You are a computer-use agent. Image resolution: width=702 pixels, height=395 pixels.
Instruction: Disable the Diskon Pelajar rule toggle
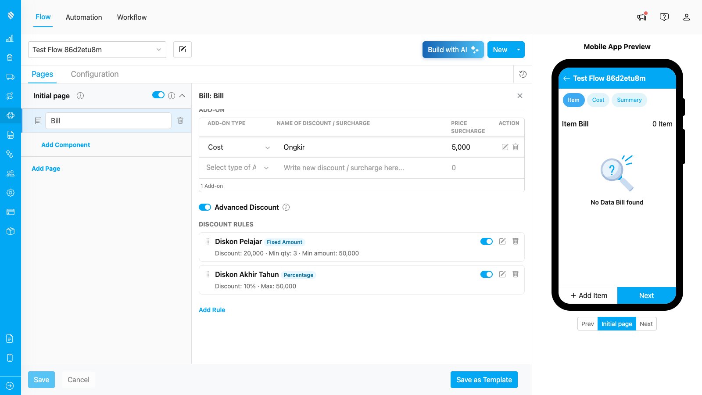(487, 241)
